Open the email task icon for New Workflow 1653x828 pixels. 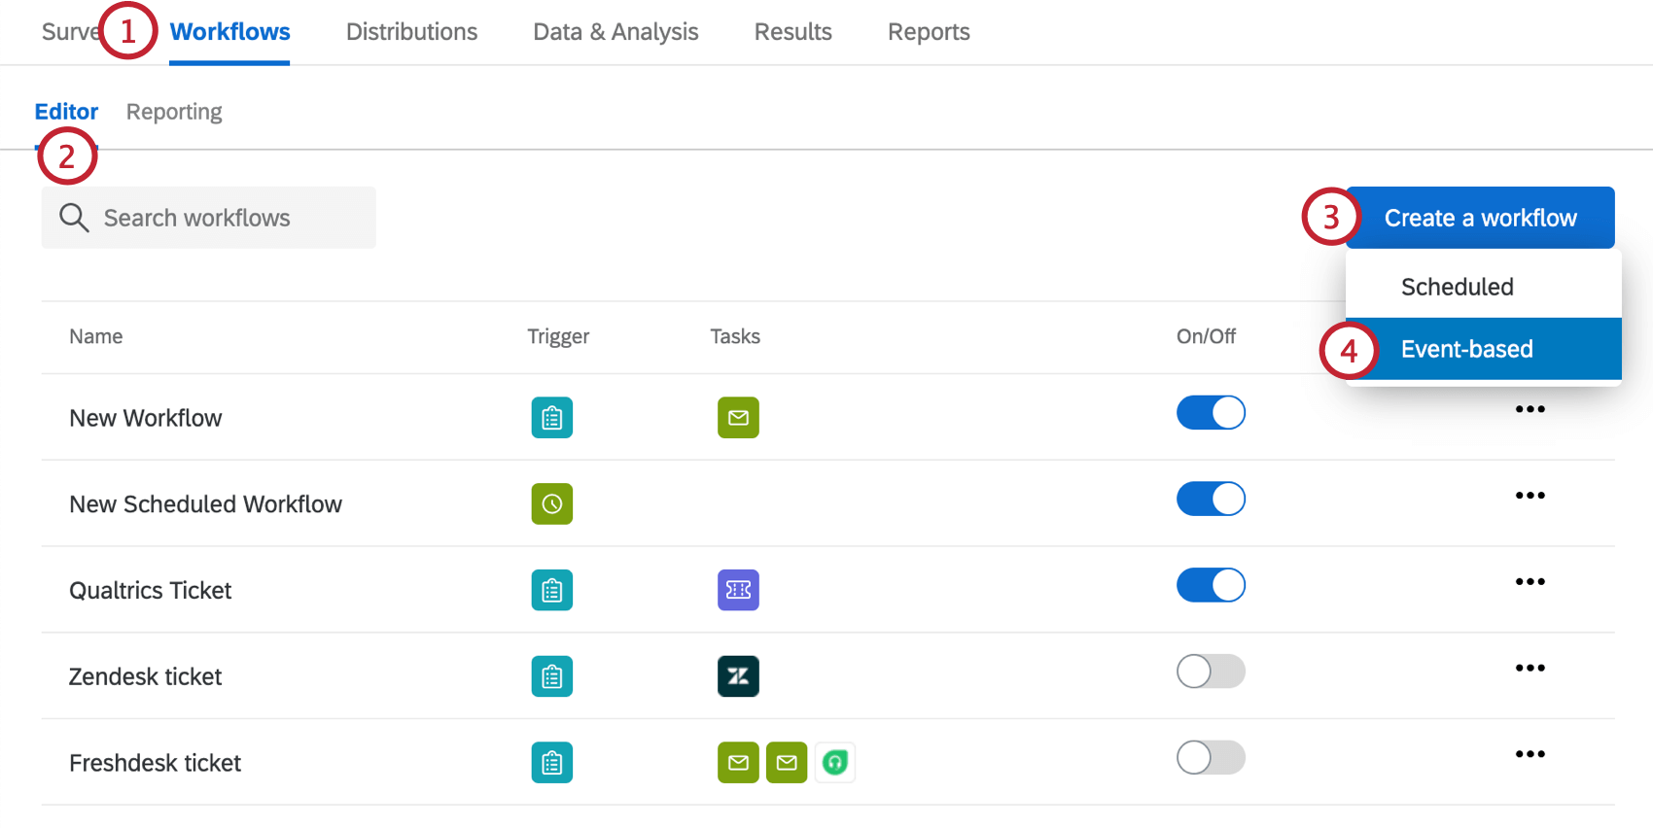[738, 417]
